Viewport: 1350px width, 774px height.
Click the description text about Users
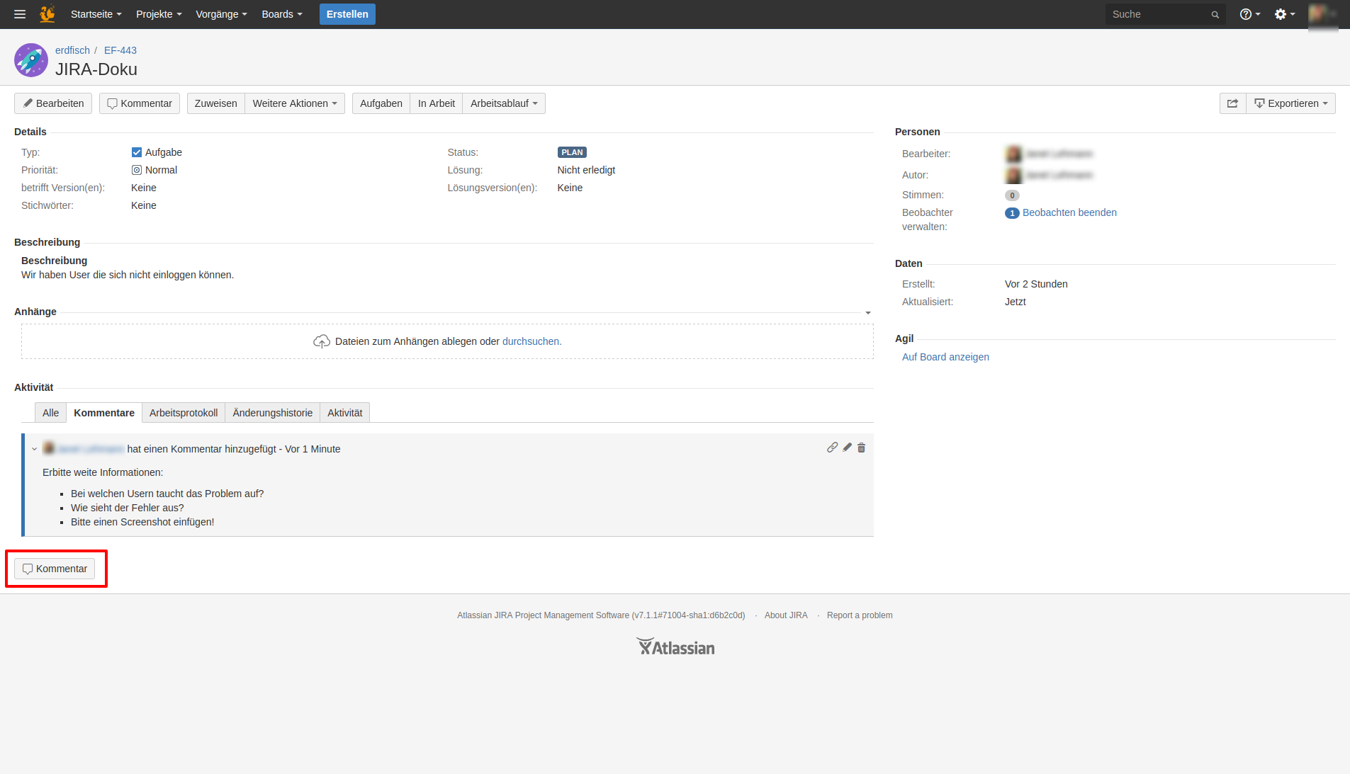point(128,275)
